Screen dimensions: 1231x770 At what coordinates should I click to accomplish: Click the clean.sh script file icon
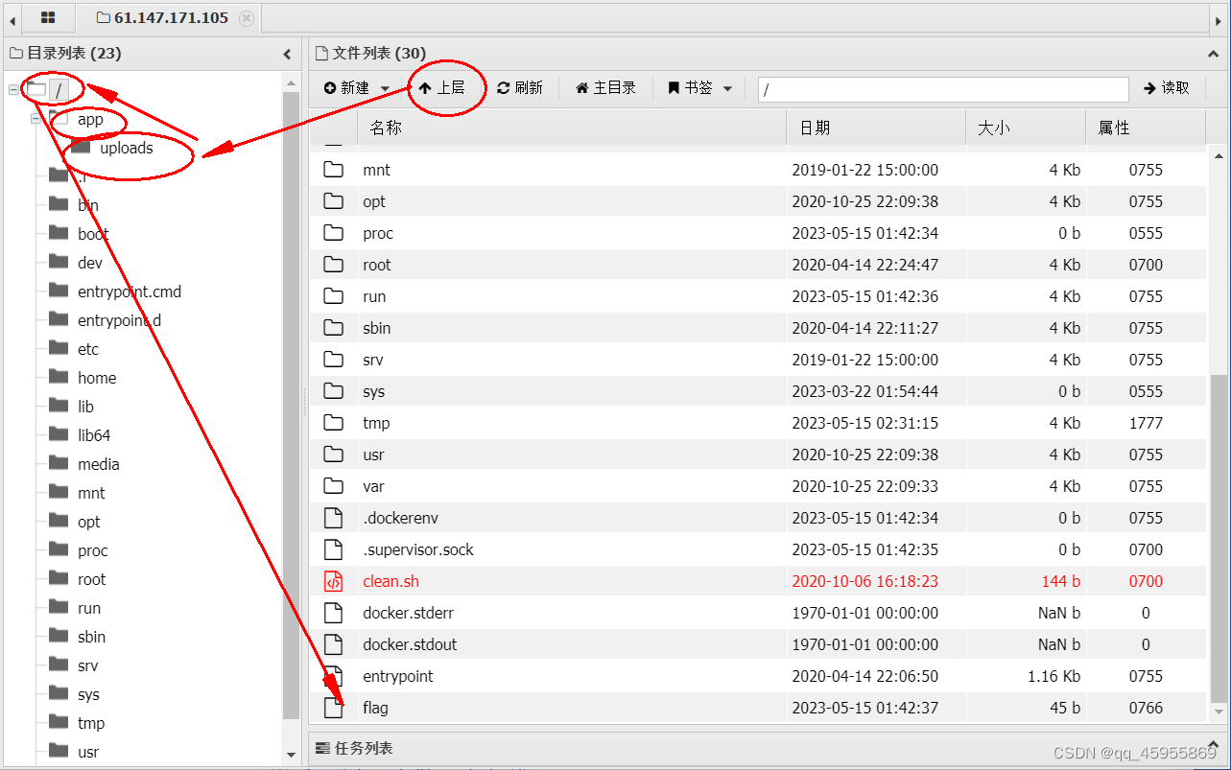(x=333, y=581)
